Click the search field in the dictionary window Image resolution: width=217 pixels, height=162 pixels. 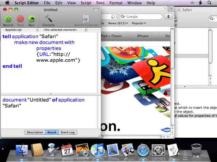click(213, 19)
